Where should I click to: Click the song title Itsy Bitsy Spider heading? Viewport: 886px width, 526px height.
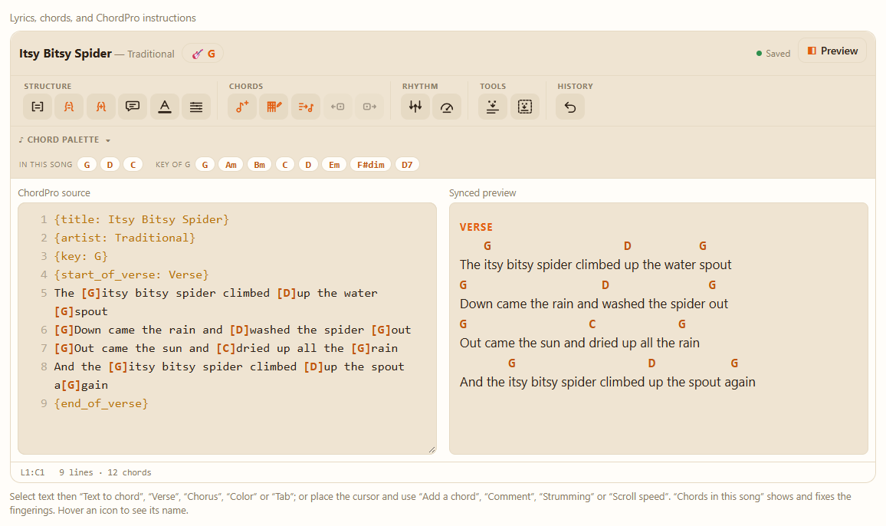[66, 53]
